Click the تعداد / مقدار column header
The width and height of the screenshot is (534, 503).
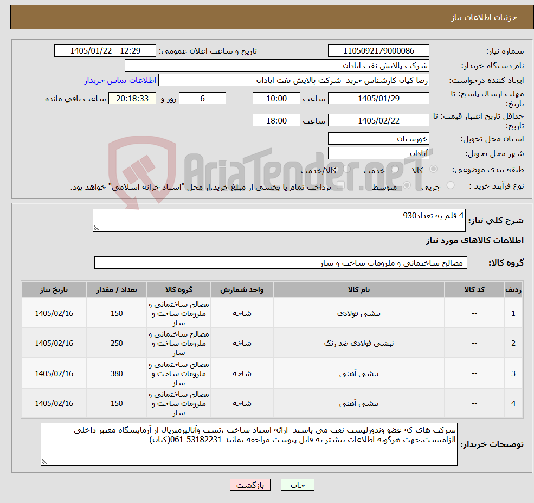(x=117, y=289)
